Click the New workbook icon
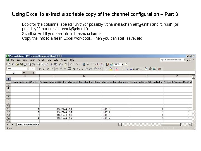The width and height of the screenshot is (201, 151). 9,64
